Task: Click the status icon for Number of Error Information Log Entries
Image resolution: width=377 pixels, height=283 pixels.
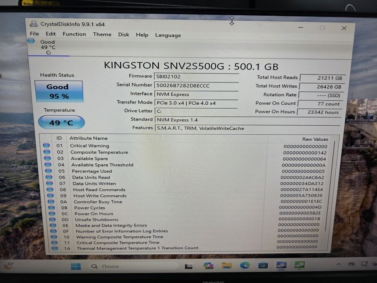Action: coord(53,231)
